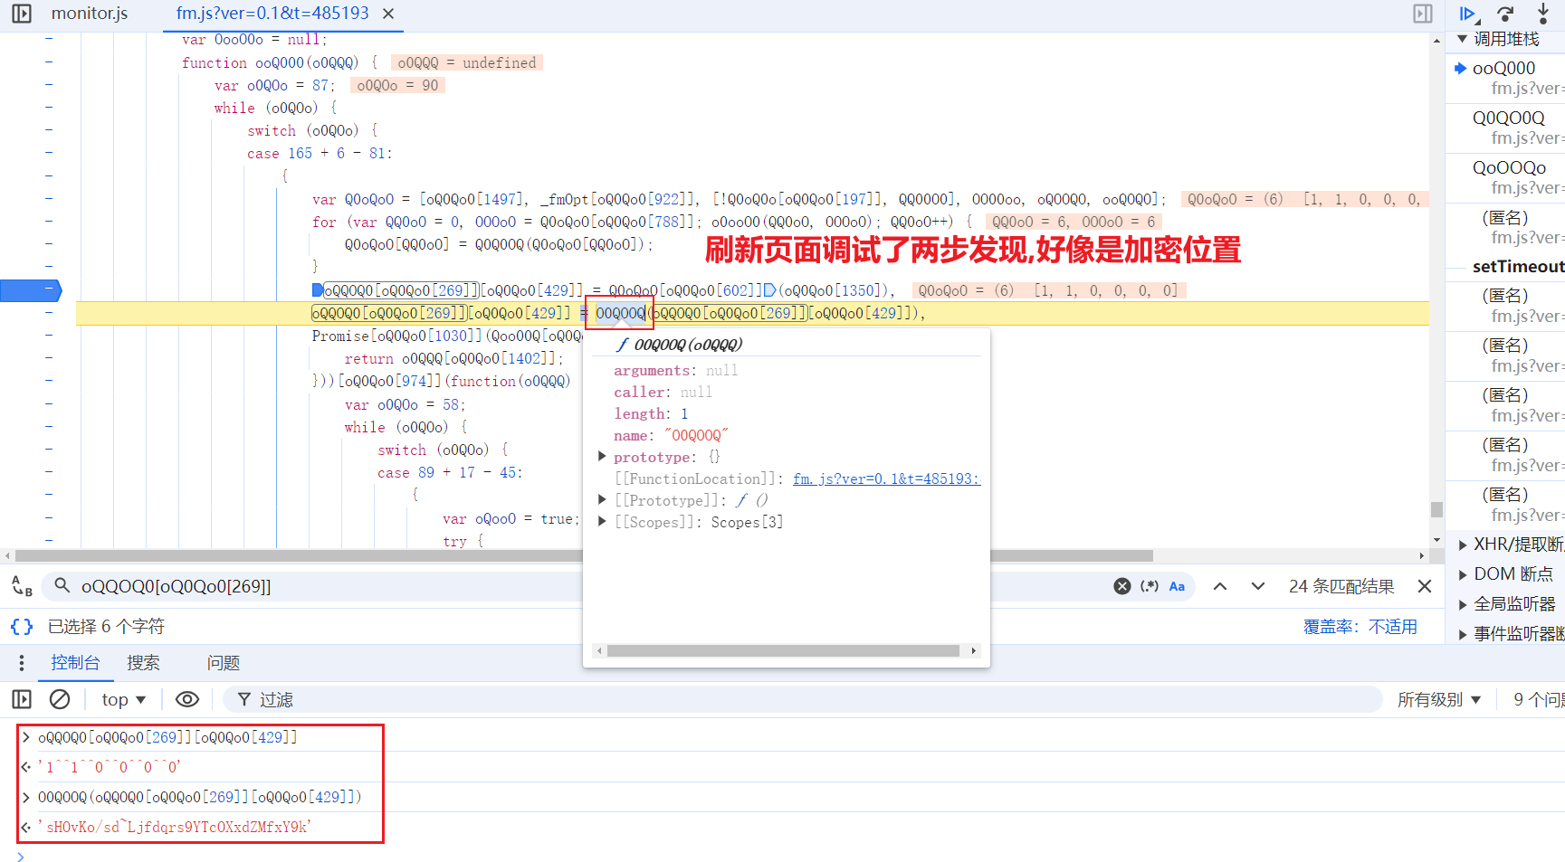Viewport: 1565px width, 862px height.
Task: Expand the DOM 断点 section
Action: coord(1463,574)
